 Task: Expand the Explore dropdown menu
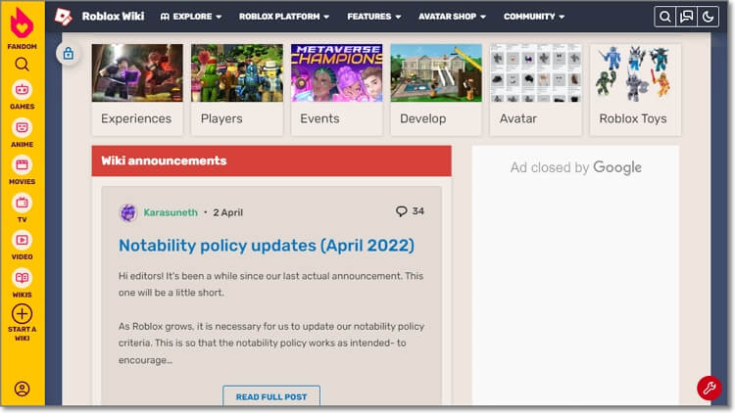pyautogui.click(x=191, y=17)
